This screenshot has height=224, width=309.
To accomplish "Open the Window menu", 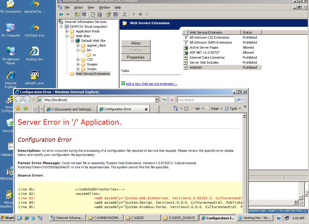I will [x=104, y=7].
